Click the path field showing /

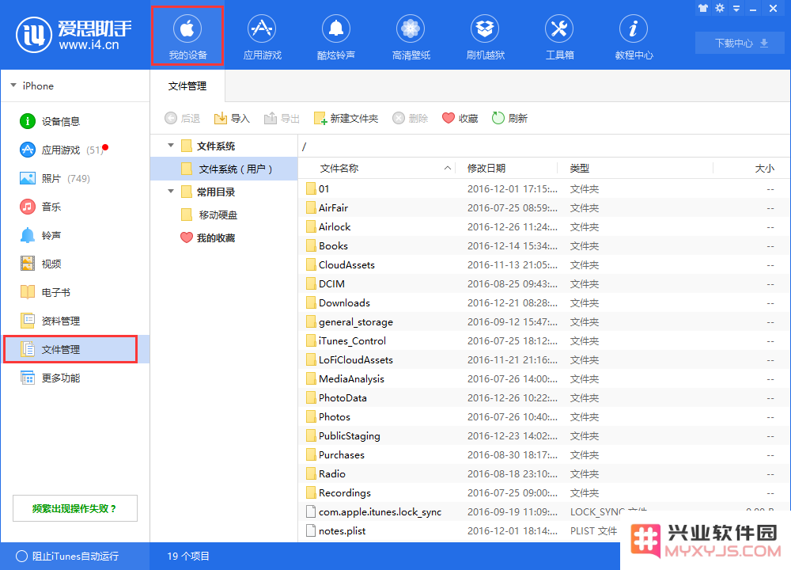543,146
